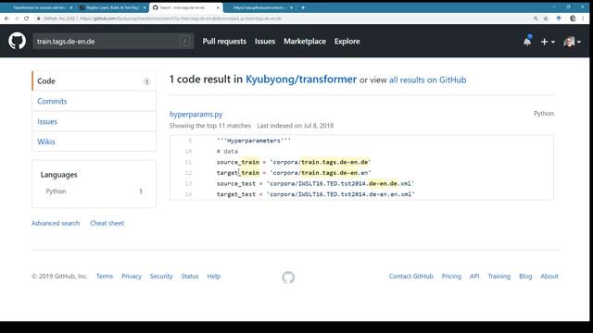Screen dimensions: 593x333
Task: Open the footer Privacy link
Action: [x=132, y=276]
